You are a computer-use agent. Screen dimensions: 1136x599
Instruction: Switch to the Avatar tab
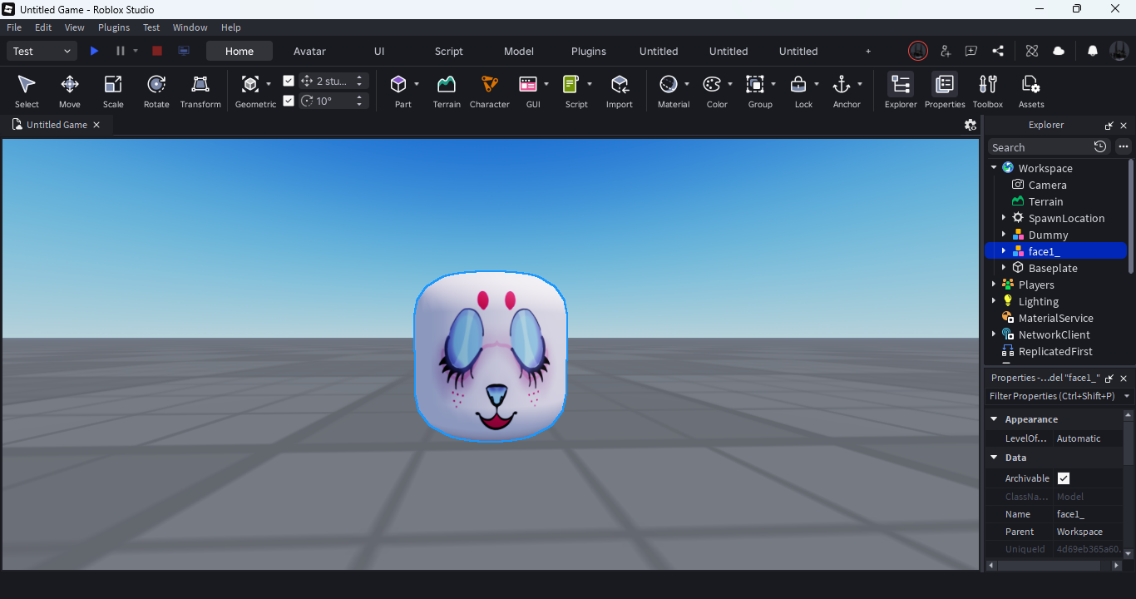pos(309,52)
